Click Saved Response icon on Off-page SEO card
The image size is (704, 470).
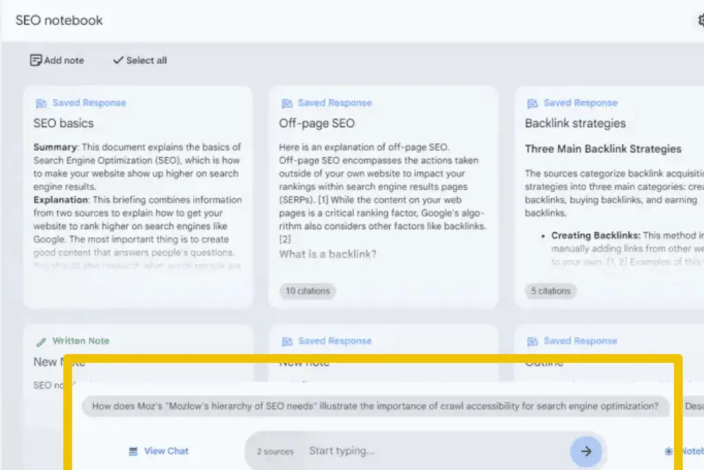coord(287,103)
